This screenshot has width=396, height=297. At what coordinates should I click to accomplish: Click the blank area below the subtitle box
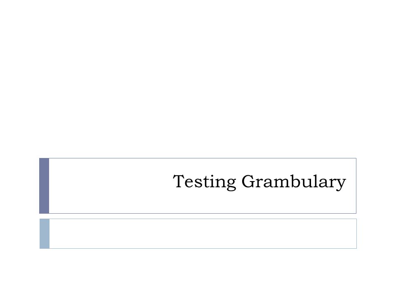(x=198, y=273)
